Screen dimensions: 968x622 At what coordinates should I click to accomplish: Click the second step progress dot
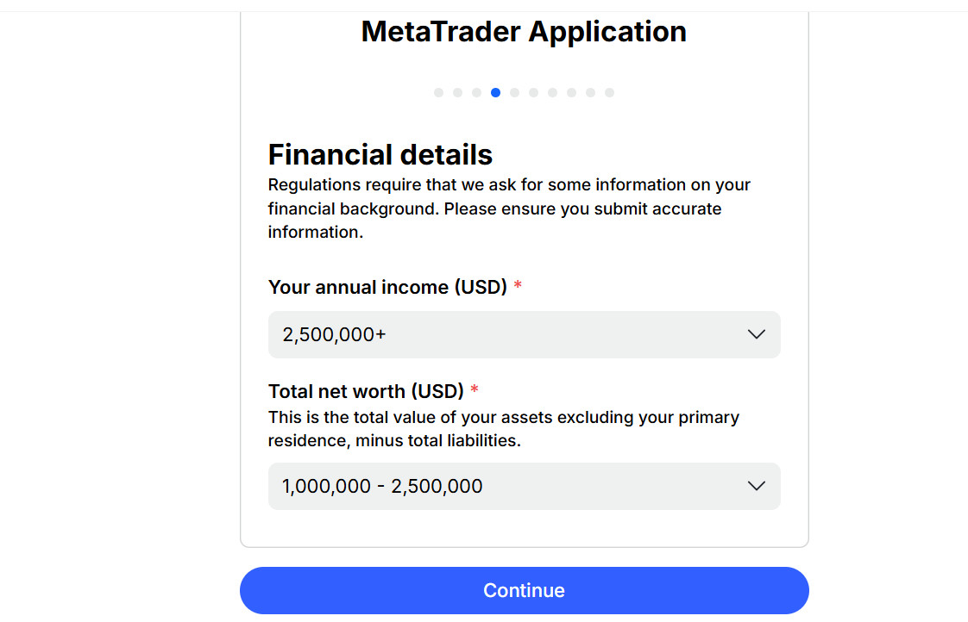(457, 93)
